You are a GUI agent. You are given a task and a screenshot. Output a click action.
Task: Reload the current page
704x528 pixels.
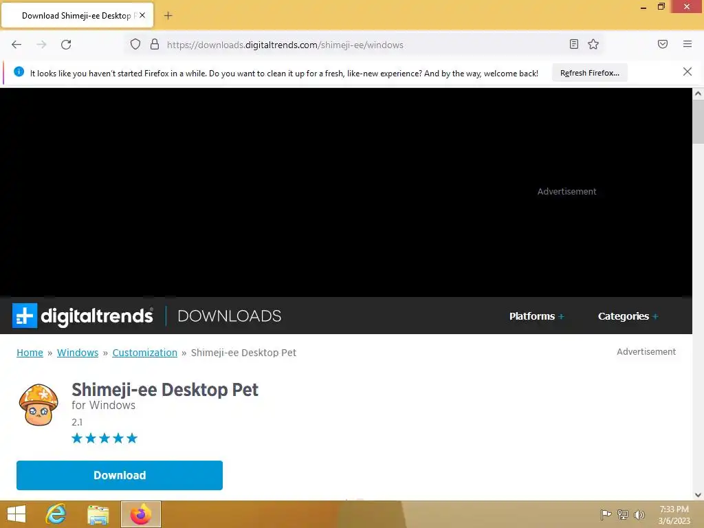66,45
